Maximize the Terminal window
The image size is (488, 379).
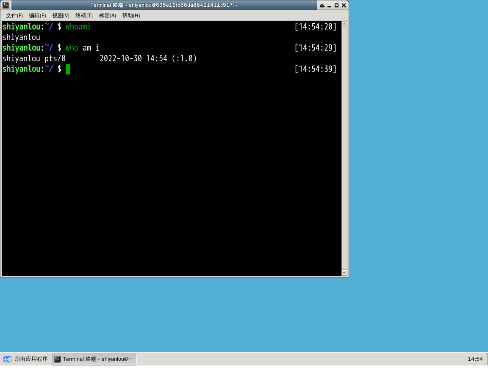pyautogui.click(x=336, y=5)
